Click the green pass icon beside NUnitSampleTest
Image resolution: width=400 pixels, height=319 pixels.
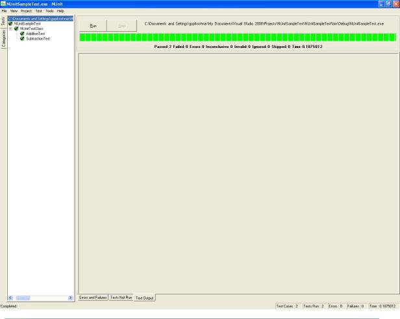pyautogui.click(x=11, y=24)
